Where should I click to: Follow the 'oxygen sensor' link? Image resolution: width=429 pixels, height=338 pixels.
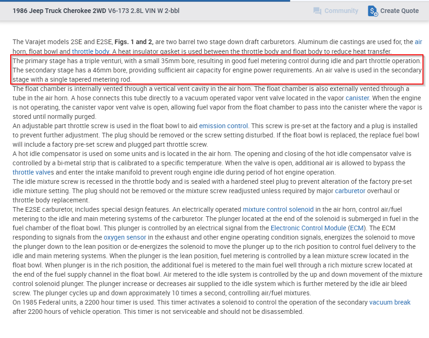tap(125, 237)
